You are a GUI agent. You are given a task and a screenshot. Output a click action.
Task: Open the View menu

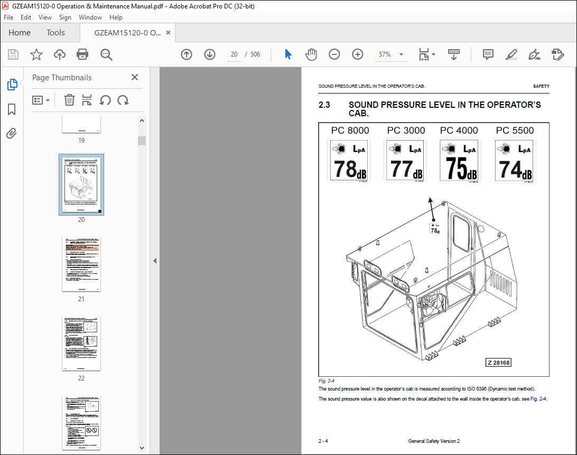tap(45, 17)
